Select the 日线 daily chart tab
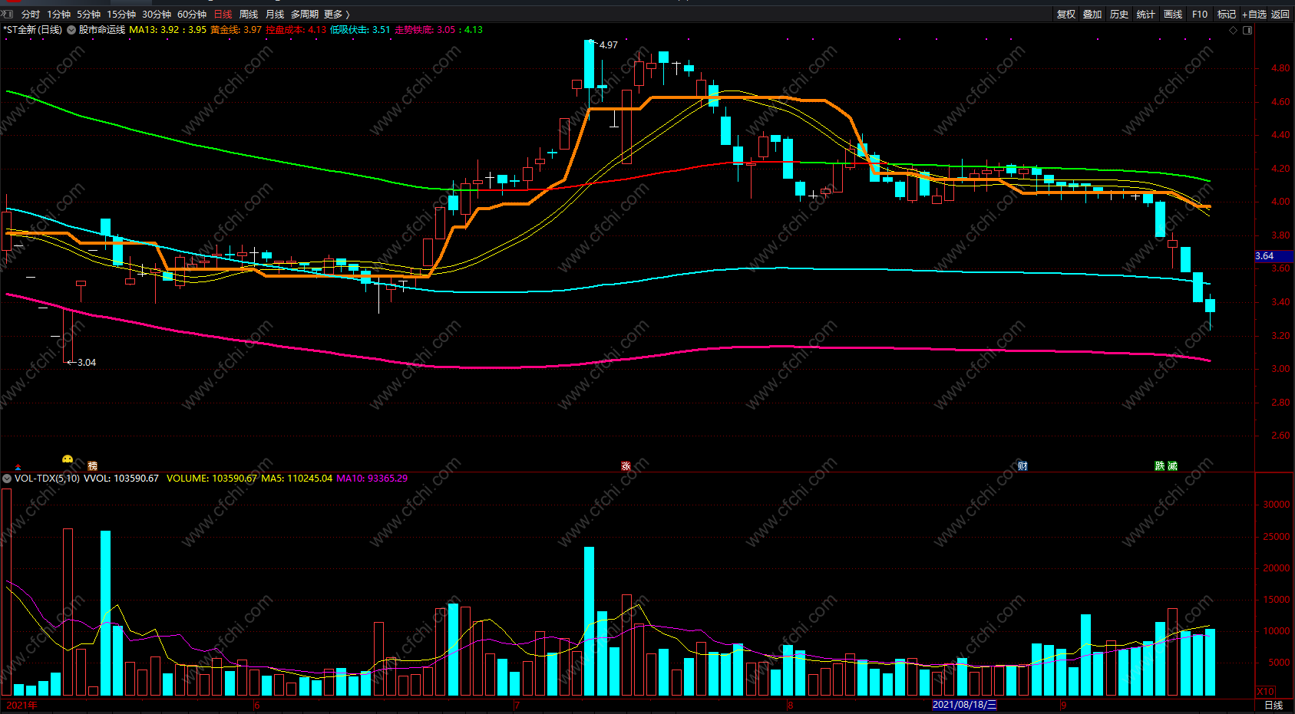This screenshot has width=1295, height=714. 223,15
